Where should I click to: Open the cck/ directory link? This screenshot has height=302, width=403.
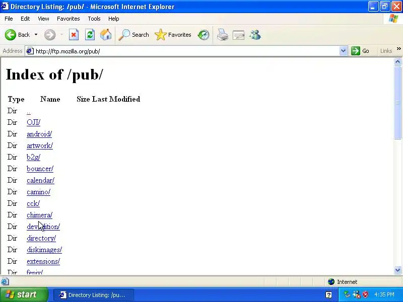click(x=33, y=203)
